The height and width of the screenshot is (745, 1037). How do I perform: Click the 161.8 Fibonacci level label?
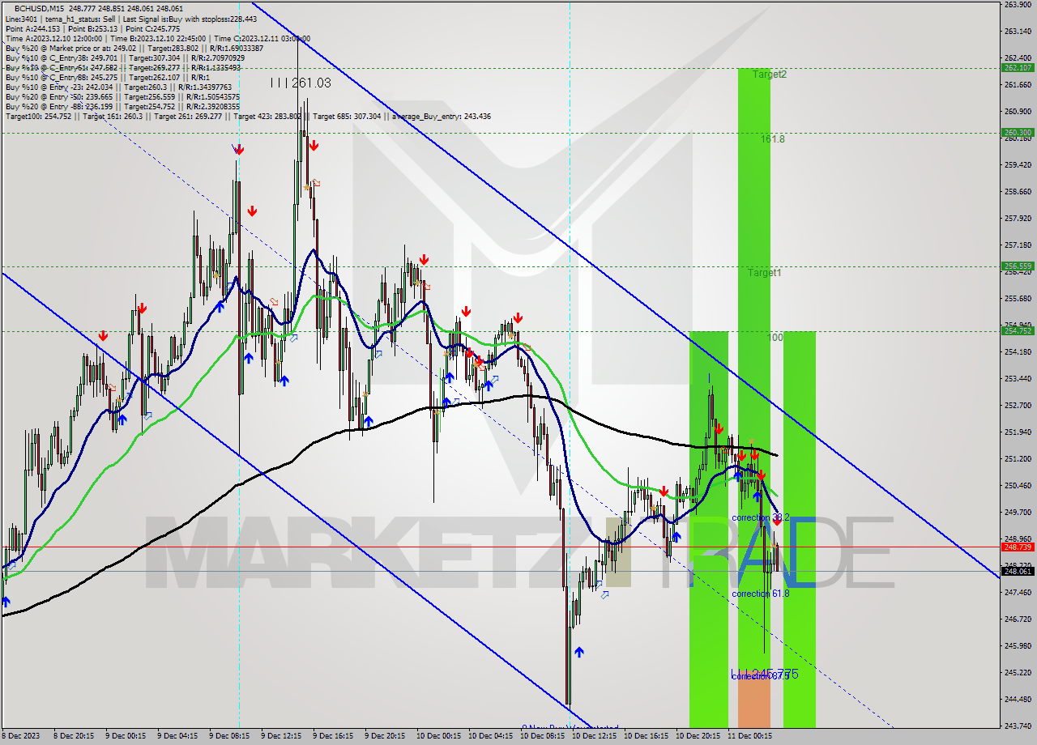coord(772,139)
